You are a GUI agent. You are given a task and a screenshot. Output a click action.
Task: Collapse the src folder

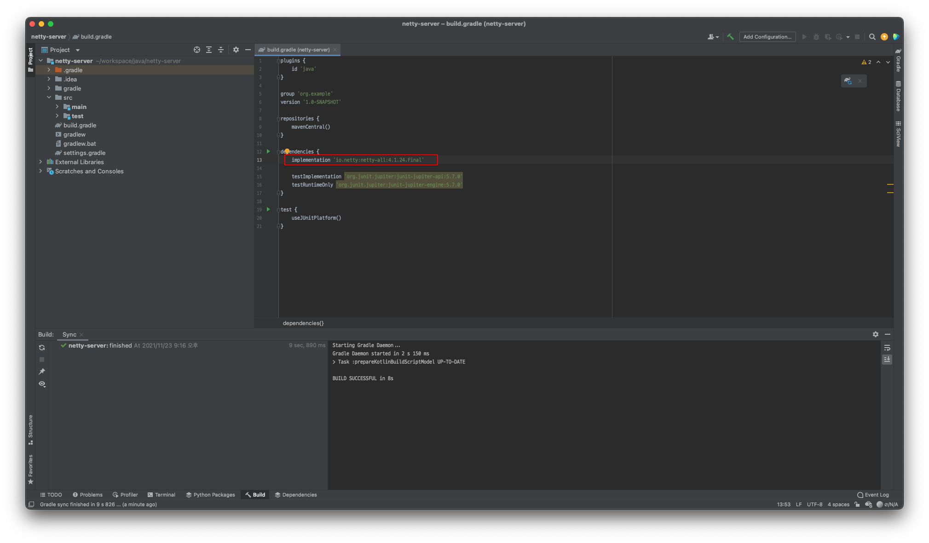point(49,97)
